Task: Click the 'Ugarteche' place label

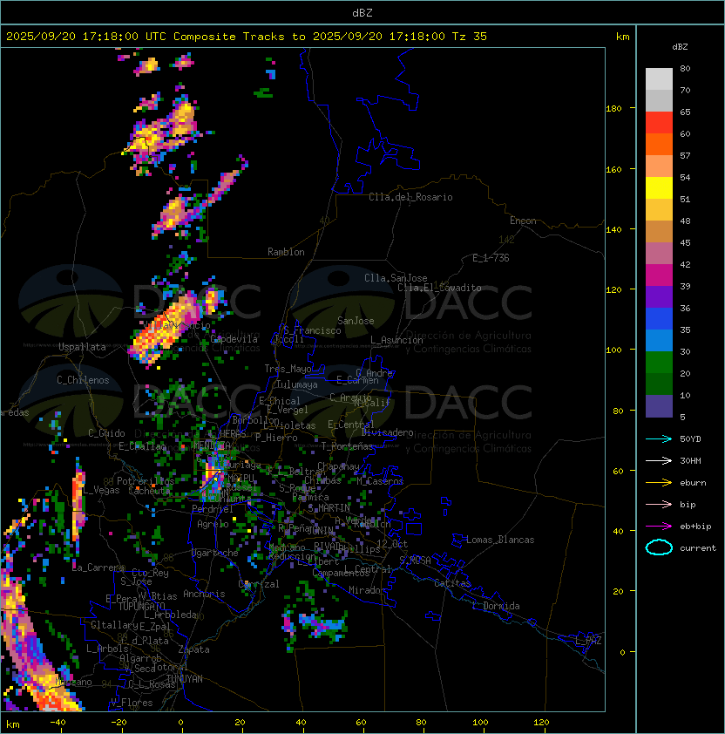Action: pyautogui.click(x=215, y=553)
